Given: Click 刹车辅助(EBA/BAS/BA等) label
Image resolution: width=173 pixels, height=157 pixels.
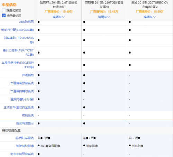Looking at the screenshot, I should tap(19, 40).
